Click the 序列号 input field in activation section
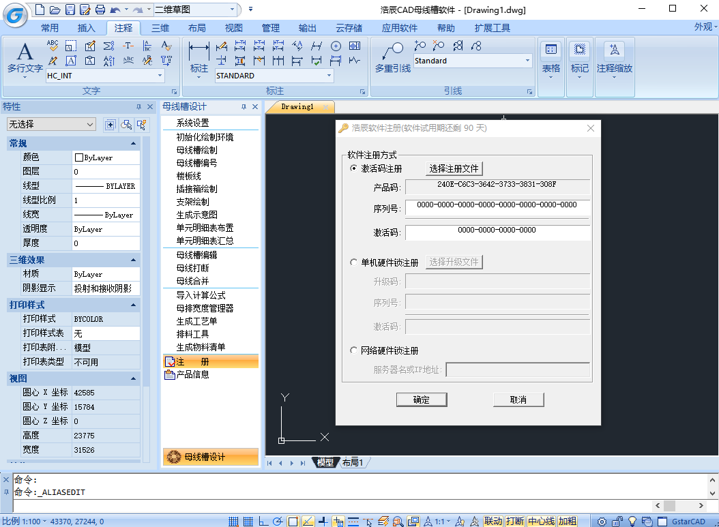Image resolution: width=719 pixels, height=527 pixels. (x=497, y=207)
